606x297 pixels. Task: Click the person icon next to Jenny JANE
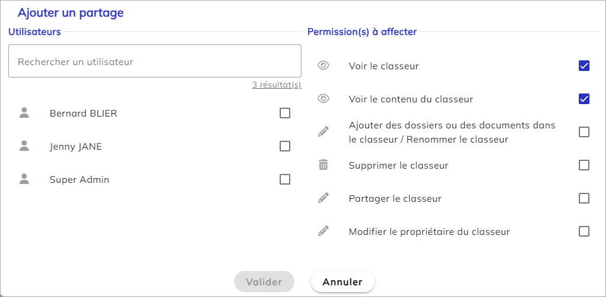(24, 146)
